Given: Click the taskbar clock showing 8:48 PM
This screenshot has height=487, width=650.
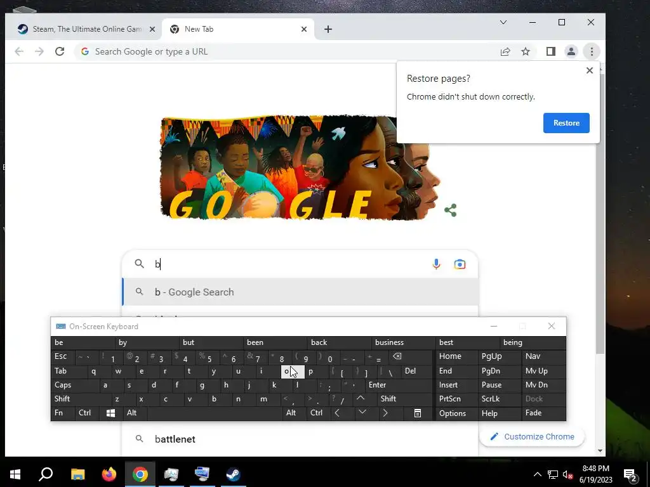Looking at the screenshot, I should 595,474.
